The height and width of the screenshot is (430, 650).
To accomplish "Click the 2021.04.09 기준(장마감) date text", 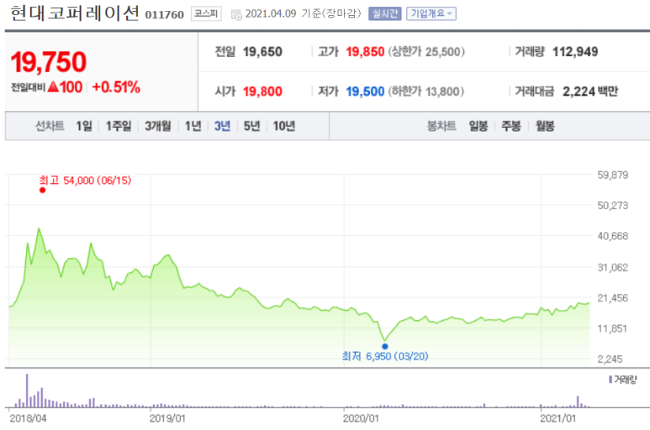I will point(303,13).
